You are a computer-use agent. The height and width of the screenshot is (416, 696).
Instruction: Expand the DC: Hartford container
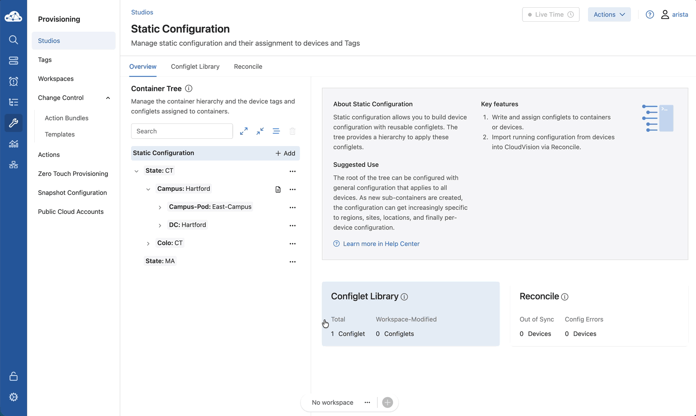coord(160,226)
